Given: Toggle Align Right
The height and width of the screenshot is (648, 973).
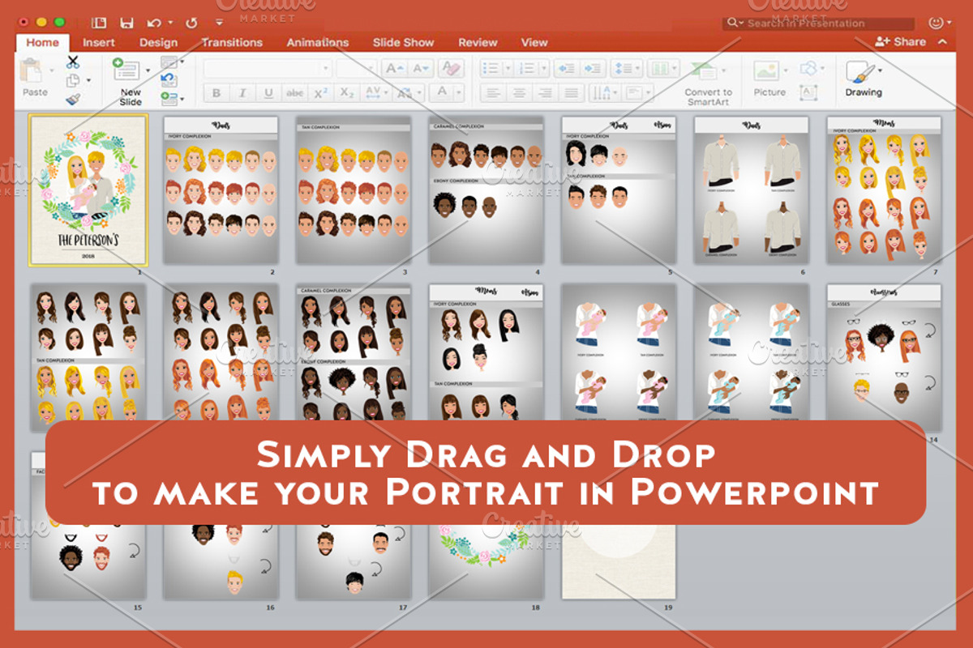Looking at the screenshot, I should tap(545, 93).
